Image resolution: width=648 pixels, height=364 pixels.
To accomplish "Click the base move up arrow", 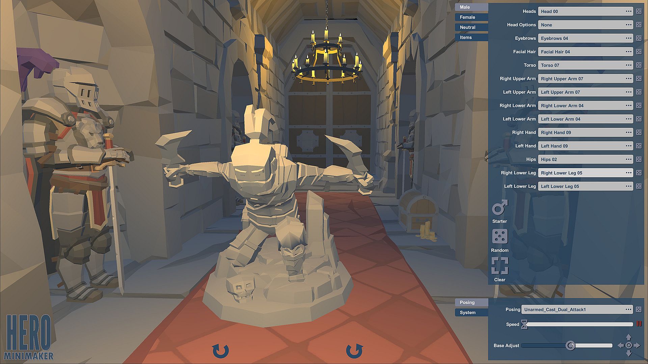I will tap(628, 337).
